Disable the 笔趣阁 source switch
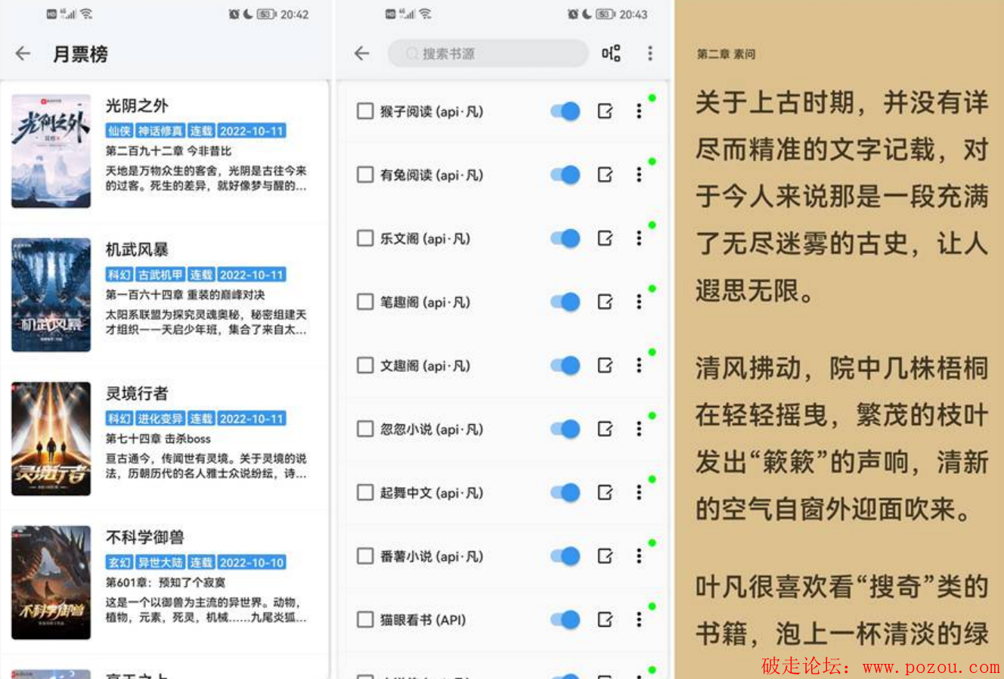 [565, 302]
